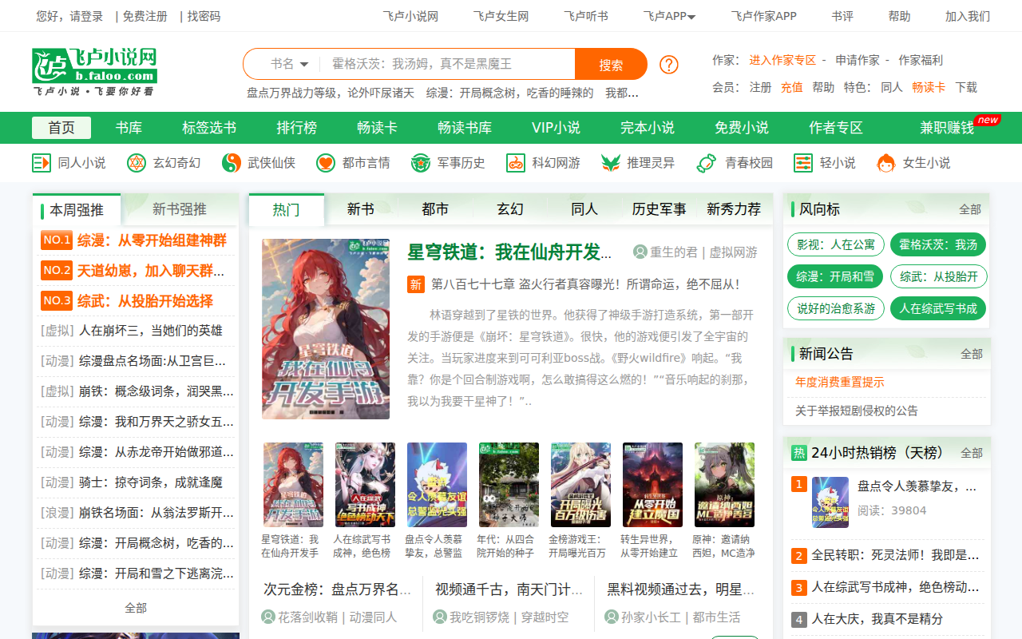Image resolution: width=1022 pixels, height=639 pixels.
Task: Click inside the search text field
Action: pos(447,64)
